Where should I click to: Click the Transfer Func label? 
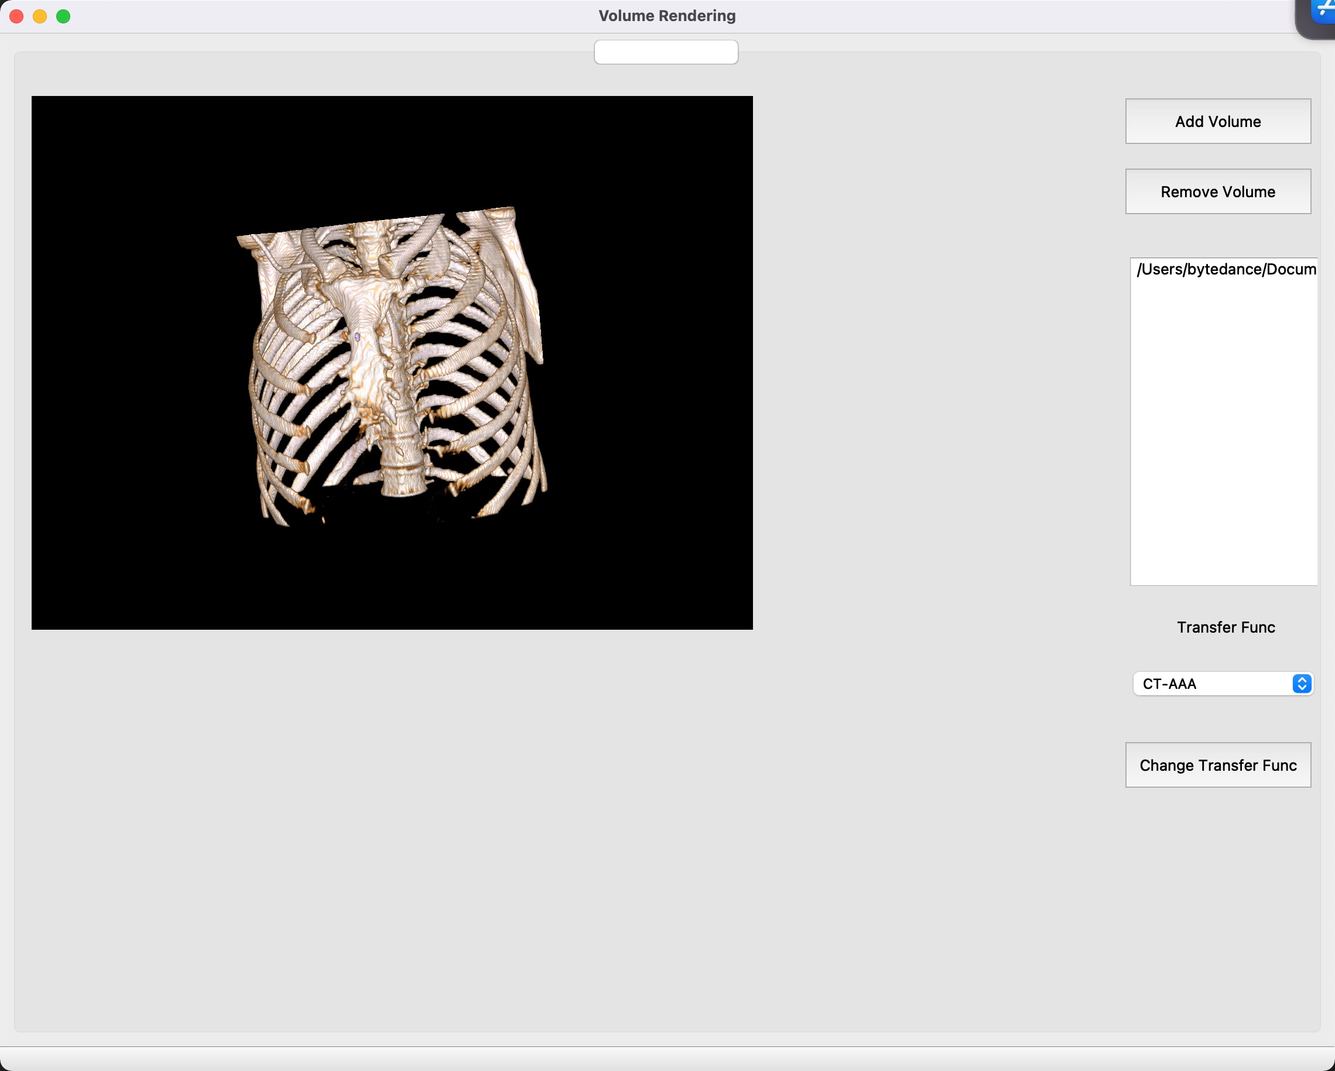[1226, 627]
